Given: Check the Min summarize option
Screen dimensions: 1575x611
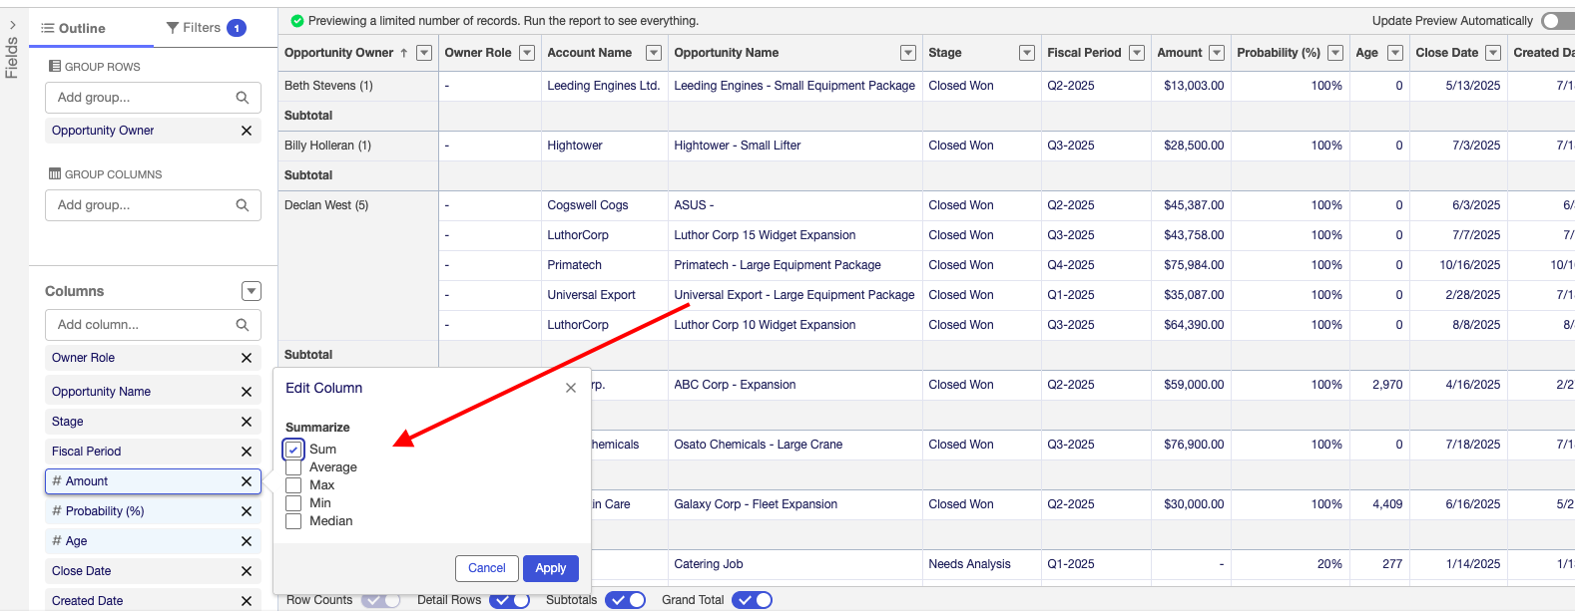Looking at the screenshot, I should (293, 503).
